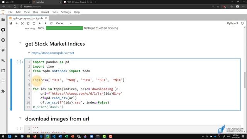Click the Python 3 kernel name
The image size is (247, 139).
(232, 23)
